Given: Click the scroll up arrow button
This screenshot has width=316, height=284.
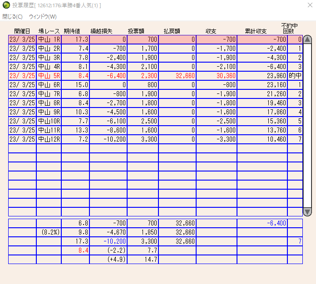Looking at the screenshot, I should [307, 39].
